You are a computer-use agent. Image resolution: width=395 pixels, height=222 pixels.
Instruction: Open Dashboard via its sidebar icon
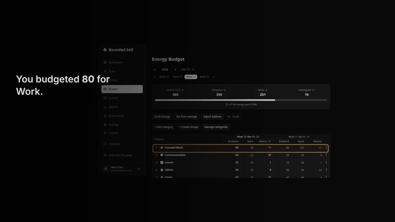pyautogui.click(x=105, y=62)
